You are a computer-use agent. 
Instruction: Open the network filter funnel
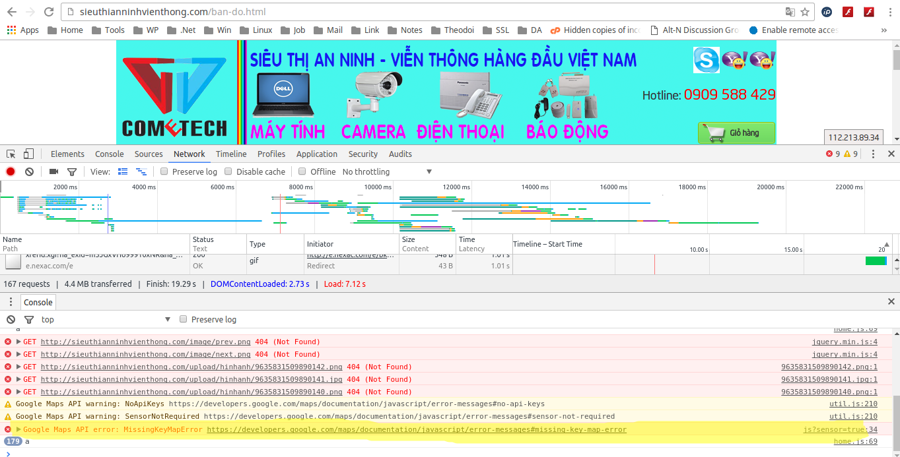tap(72, 171)
